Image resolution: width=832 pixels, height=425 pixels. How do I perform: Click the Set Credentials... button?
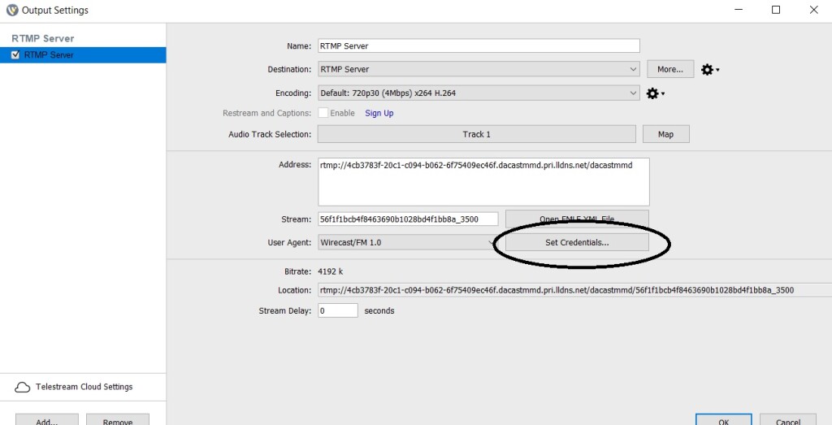coord(577,242)
